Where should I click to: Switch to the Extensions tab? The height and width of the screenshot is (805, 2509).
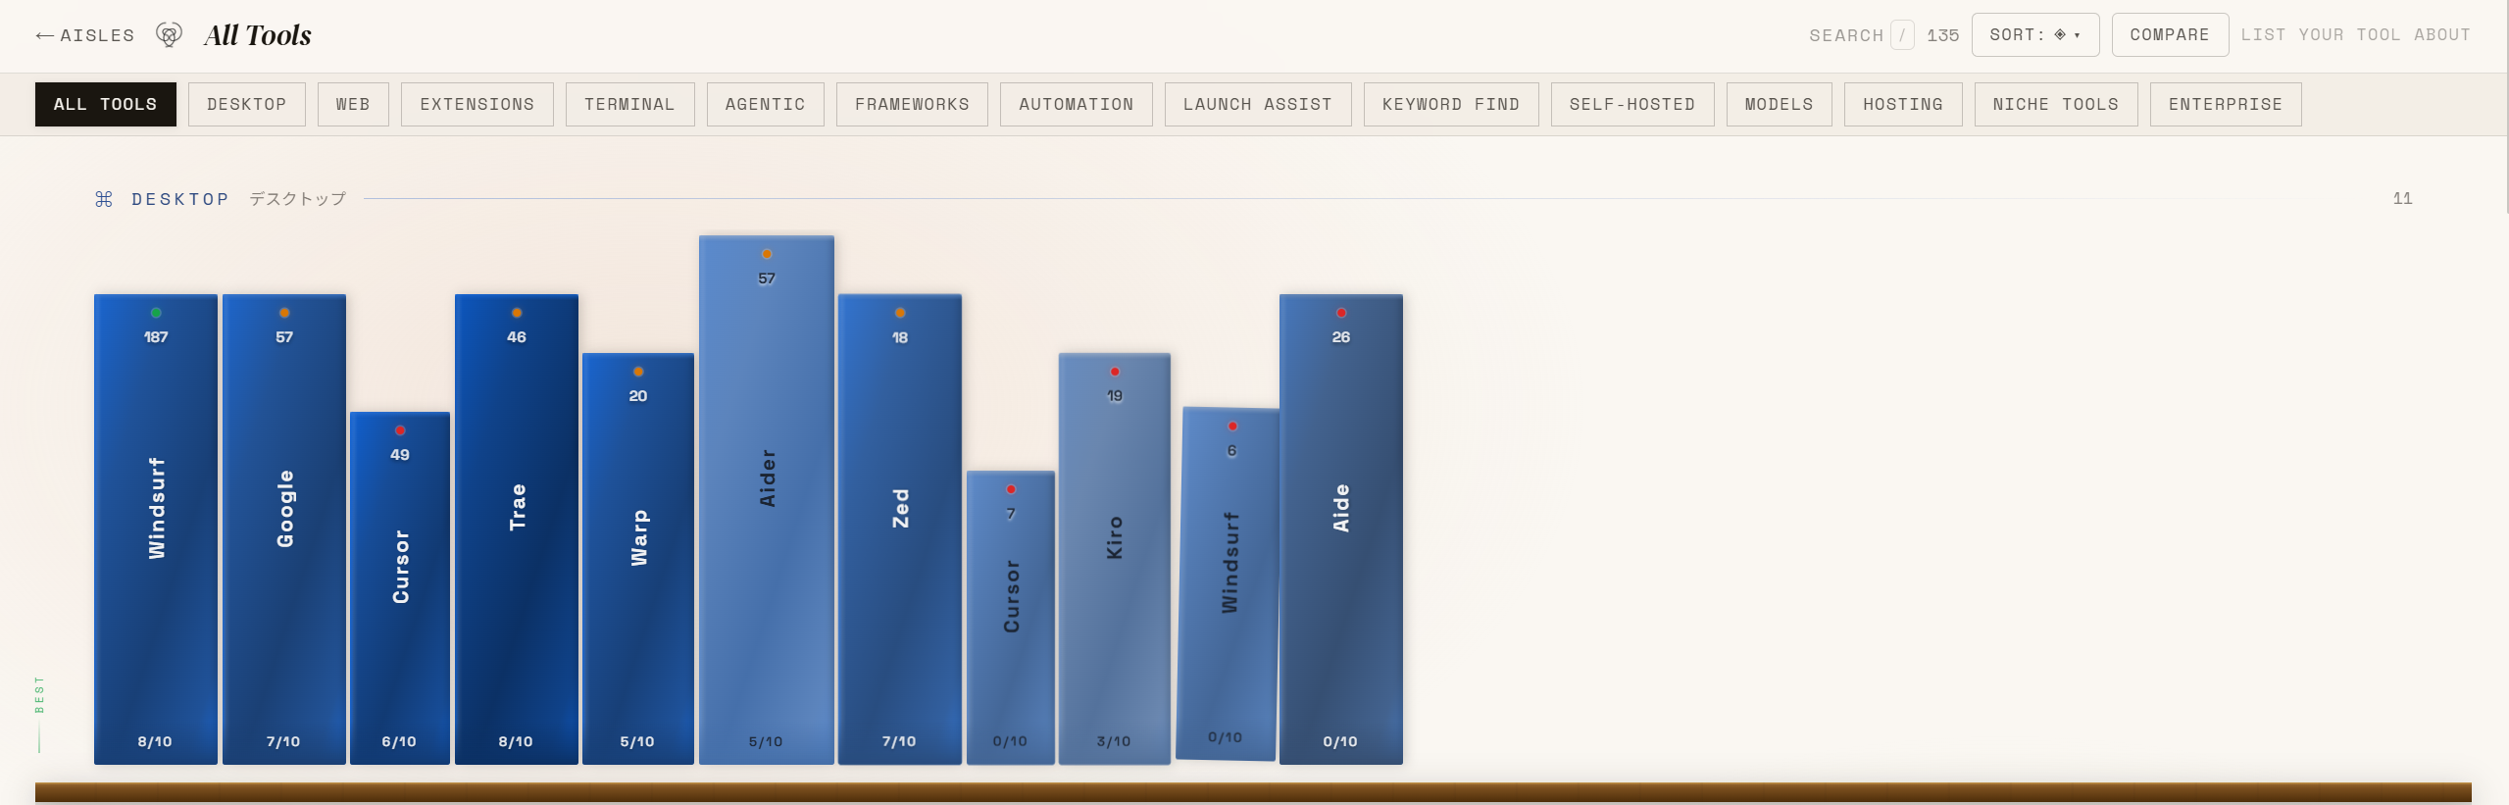click(477, 104)
